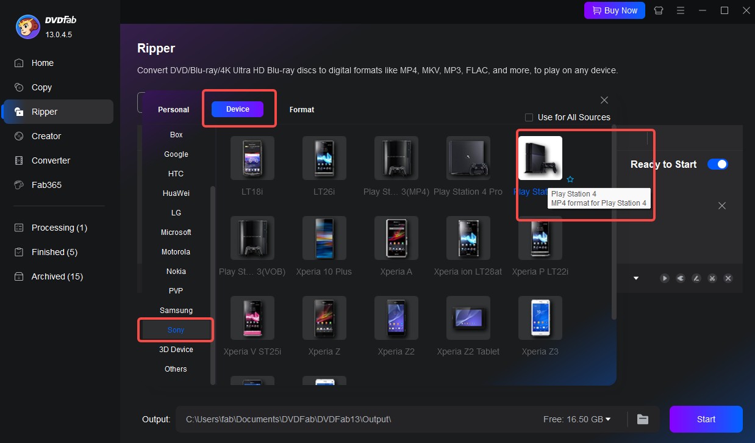Screen dimensions: 755x443
Task: Expand the white dropdown arrow in task row
Action: click(636, 278)
